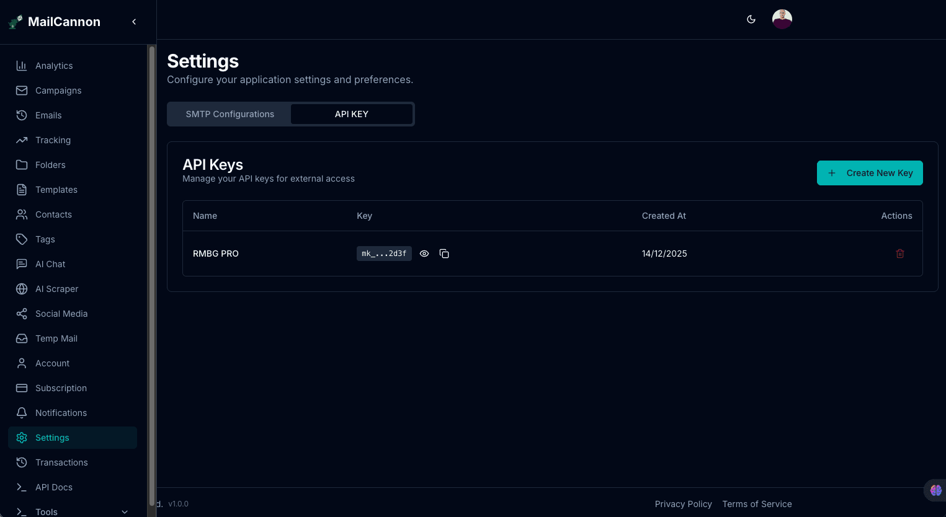Click the 14/12/2025 created date
The height and width of the screenshot is (517, 946).
pos(664,254)
